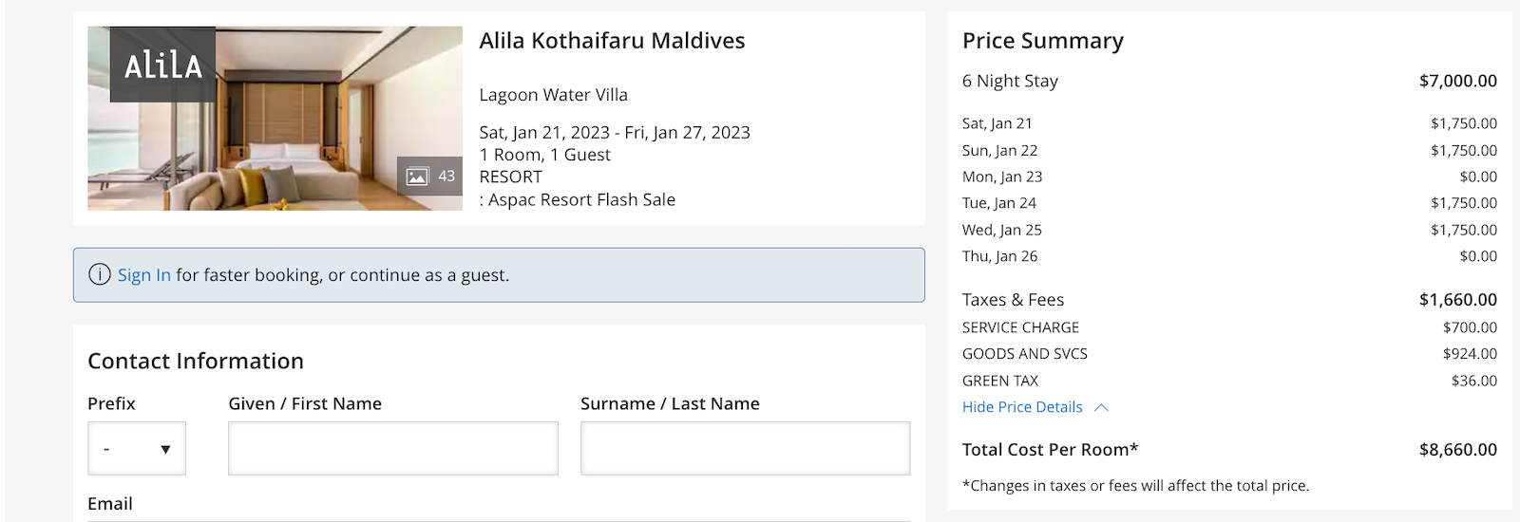
Task: Click the Prefix dropdown arrow
Action: (x=165, y=449)
